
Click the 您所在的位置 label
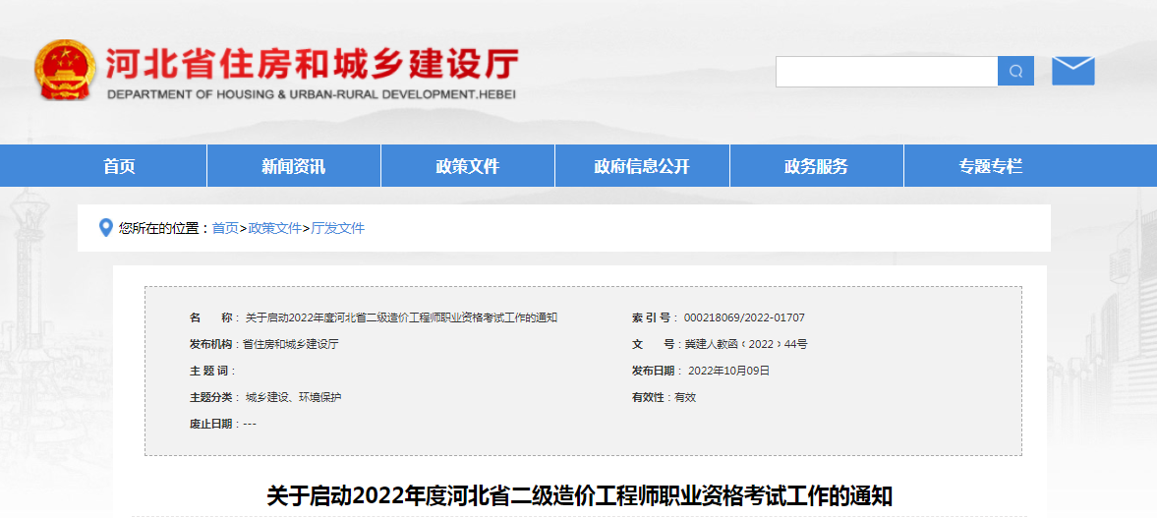pos(164,229)
